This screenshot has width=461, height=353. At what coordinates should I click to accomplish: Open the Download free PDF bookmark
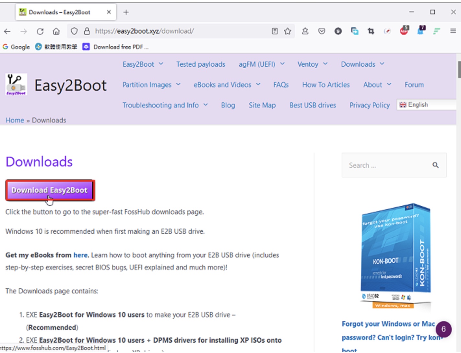point(116,47)
